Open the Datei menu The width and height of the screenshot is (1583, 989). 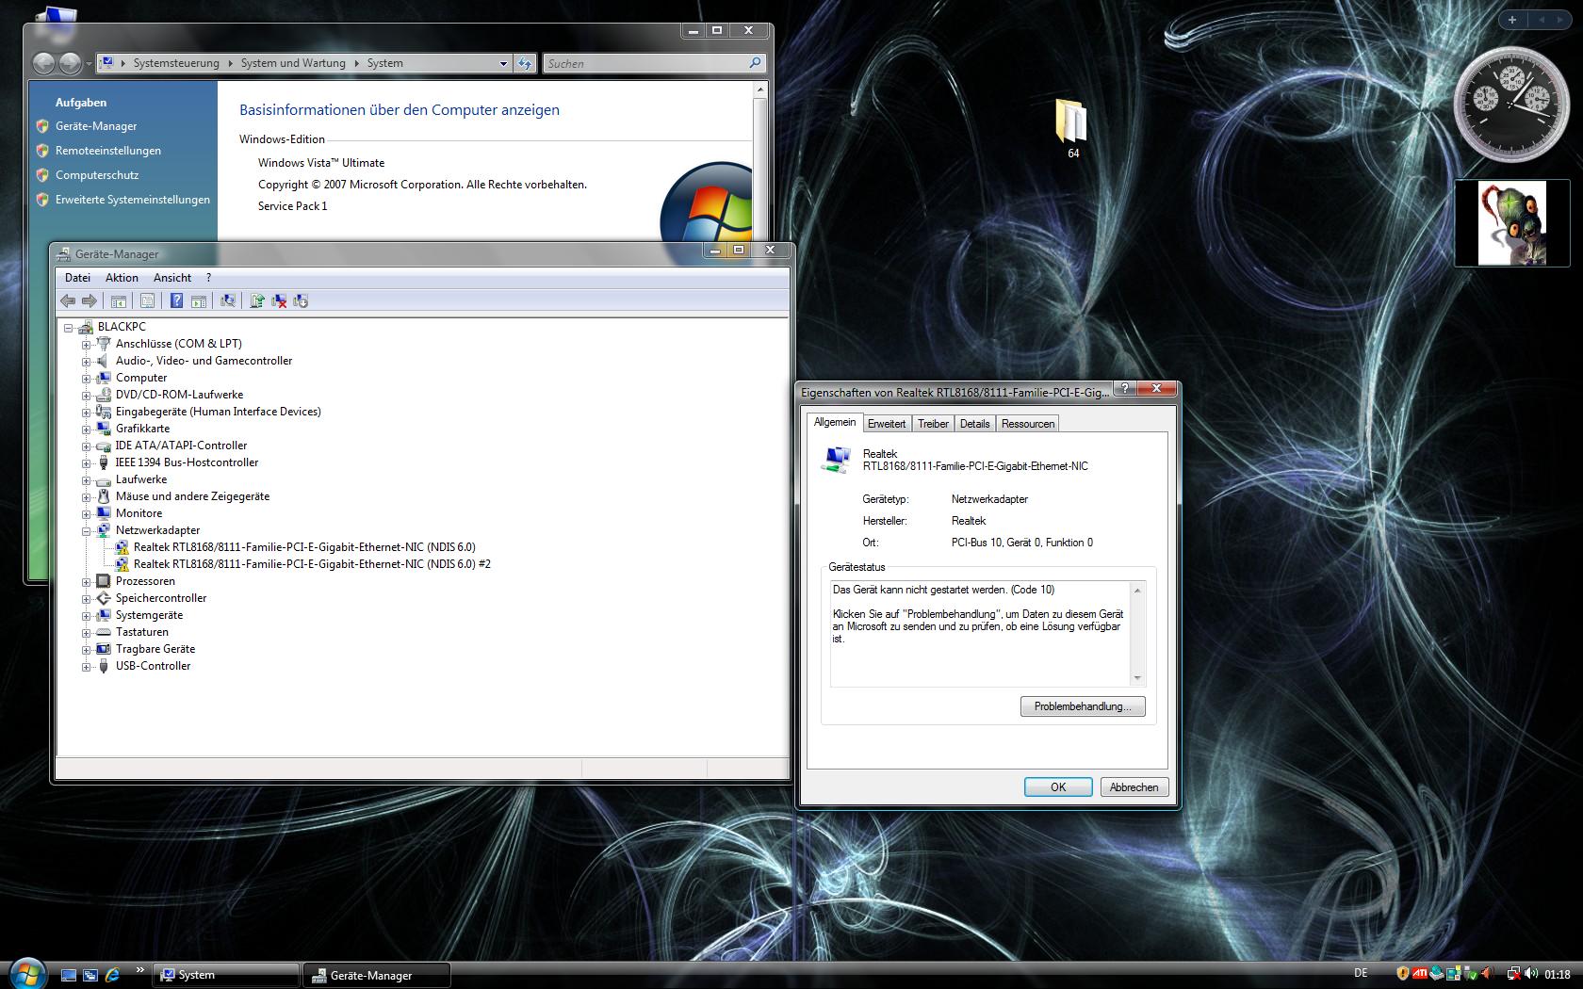77,278
